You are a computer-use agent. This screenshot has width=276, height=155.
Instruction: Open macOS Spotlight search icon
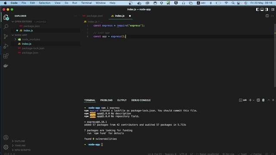click(x=233, y=3)
